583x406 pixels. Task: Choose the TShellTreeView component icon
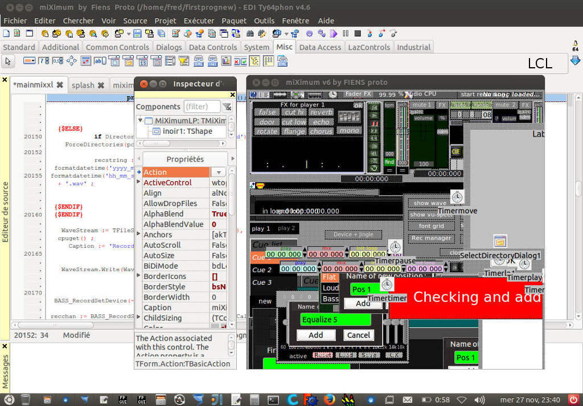pos(254,60)
